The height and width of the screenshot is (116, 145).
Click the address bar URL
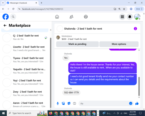point(43,9)
